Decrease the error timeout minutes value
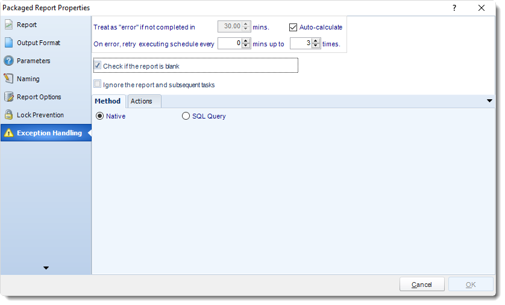 tap(246, 29)
